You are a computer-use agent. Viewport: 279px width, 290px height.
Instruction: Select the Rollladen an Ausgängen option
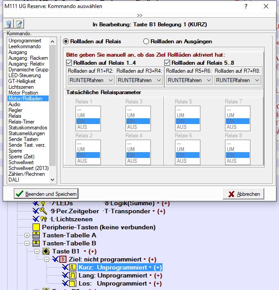(146, 41)
